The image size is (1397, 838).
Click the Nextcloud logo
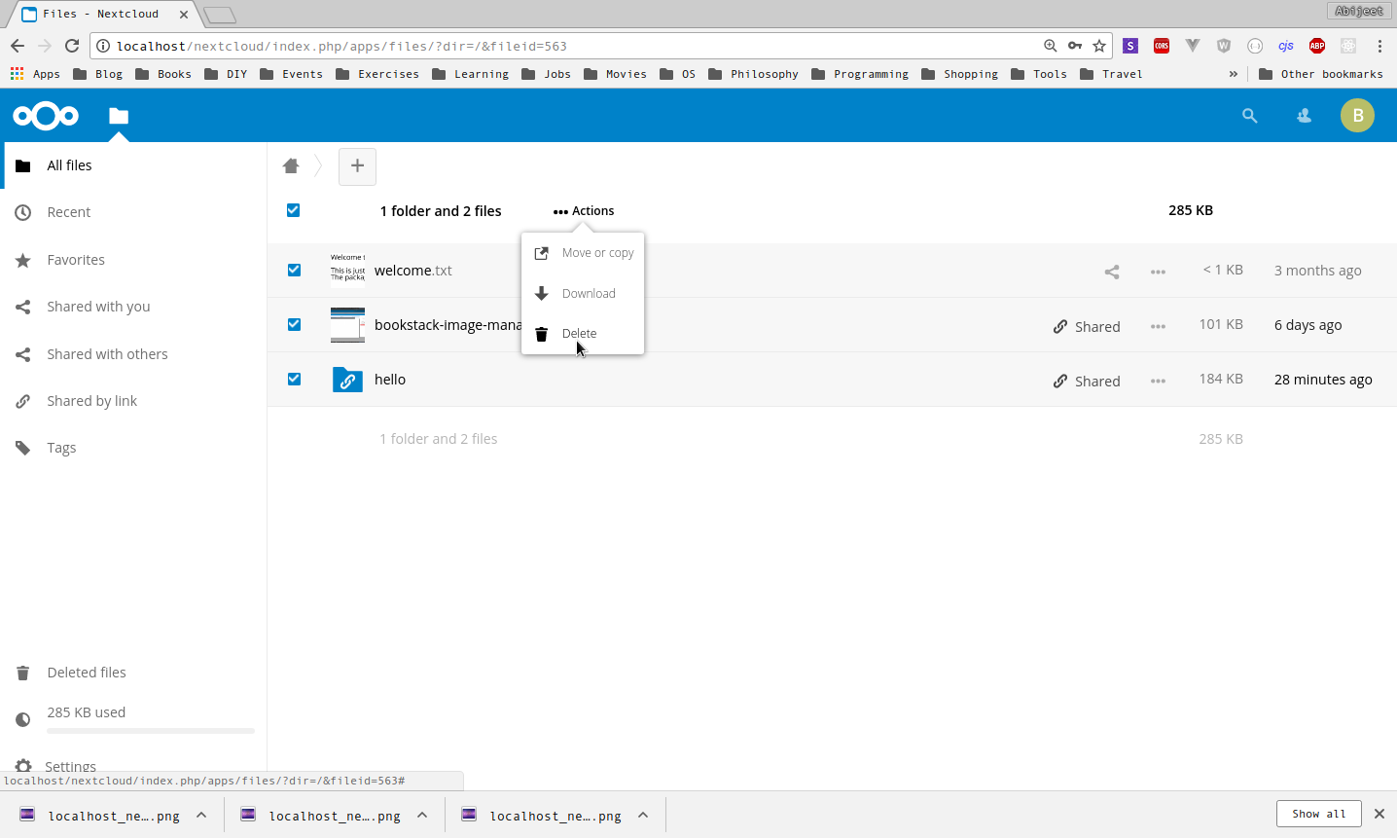(45, 115)
